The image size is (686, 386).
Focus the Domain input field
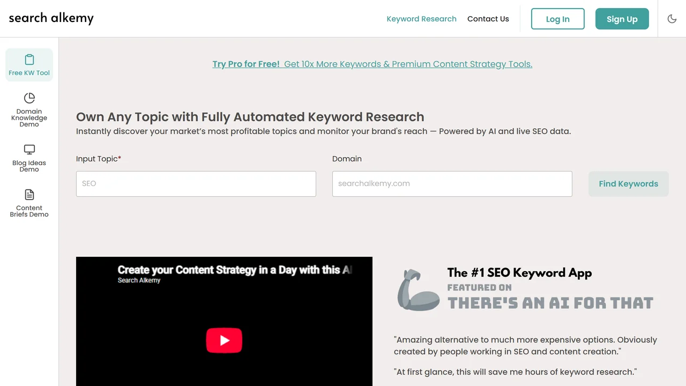(x=452, y=184)
